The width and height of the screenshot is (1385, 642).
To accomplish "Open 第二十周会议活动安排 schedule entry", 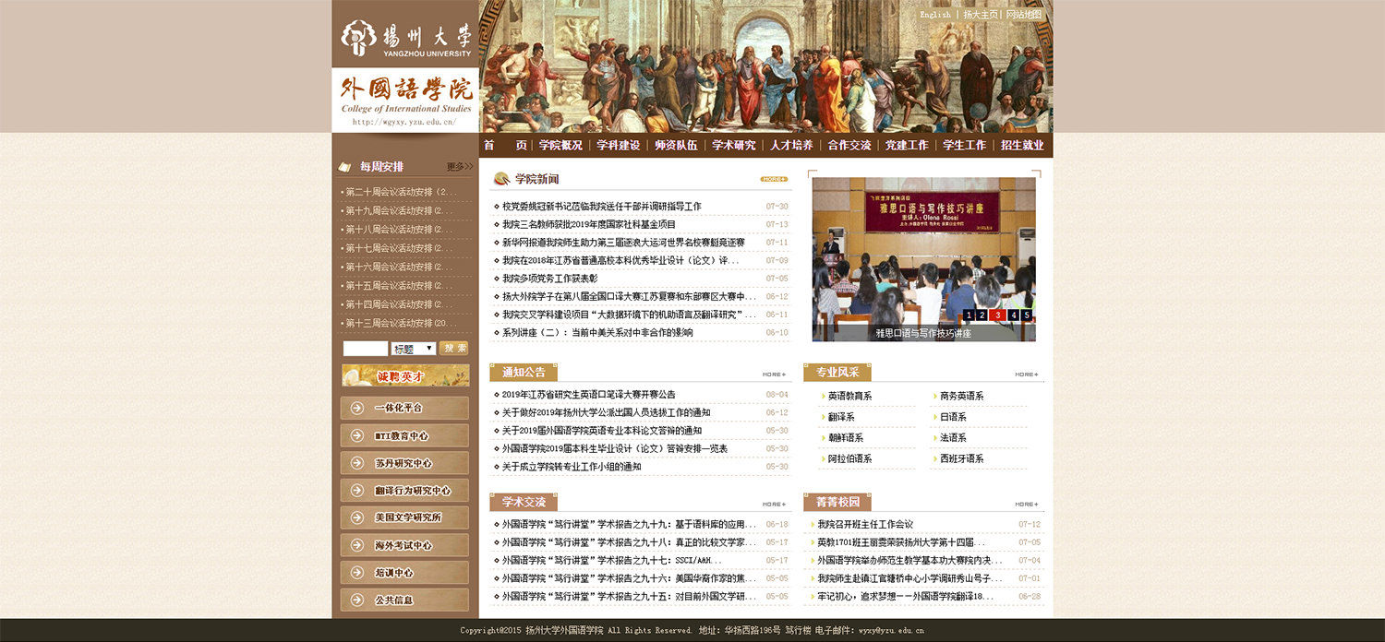I will click(401, 192).
